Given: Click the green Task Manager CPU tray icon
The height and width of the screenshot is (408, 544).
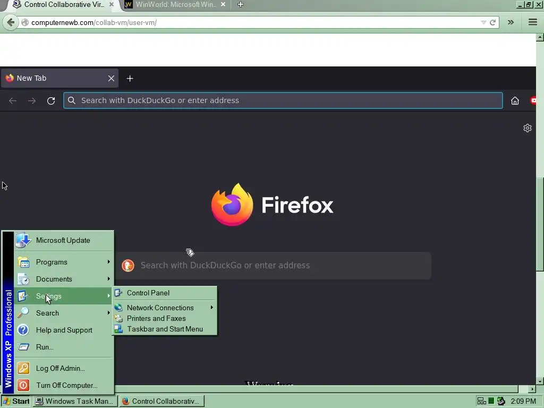Looking at the screenshot, I should [491, 402].
